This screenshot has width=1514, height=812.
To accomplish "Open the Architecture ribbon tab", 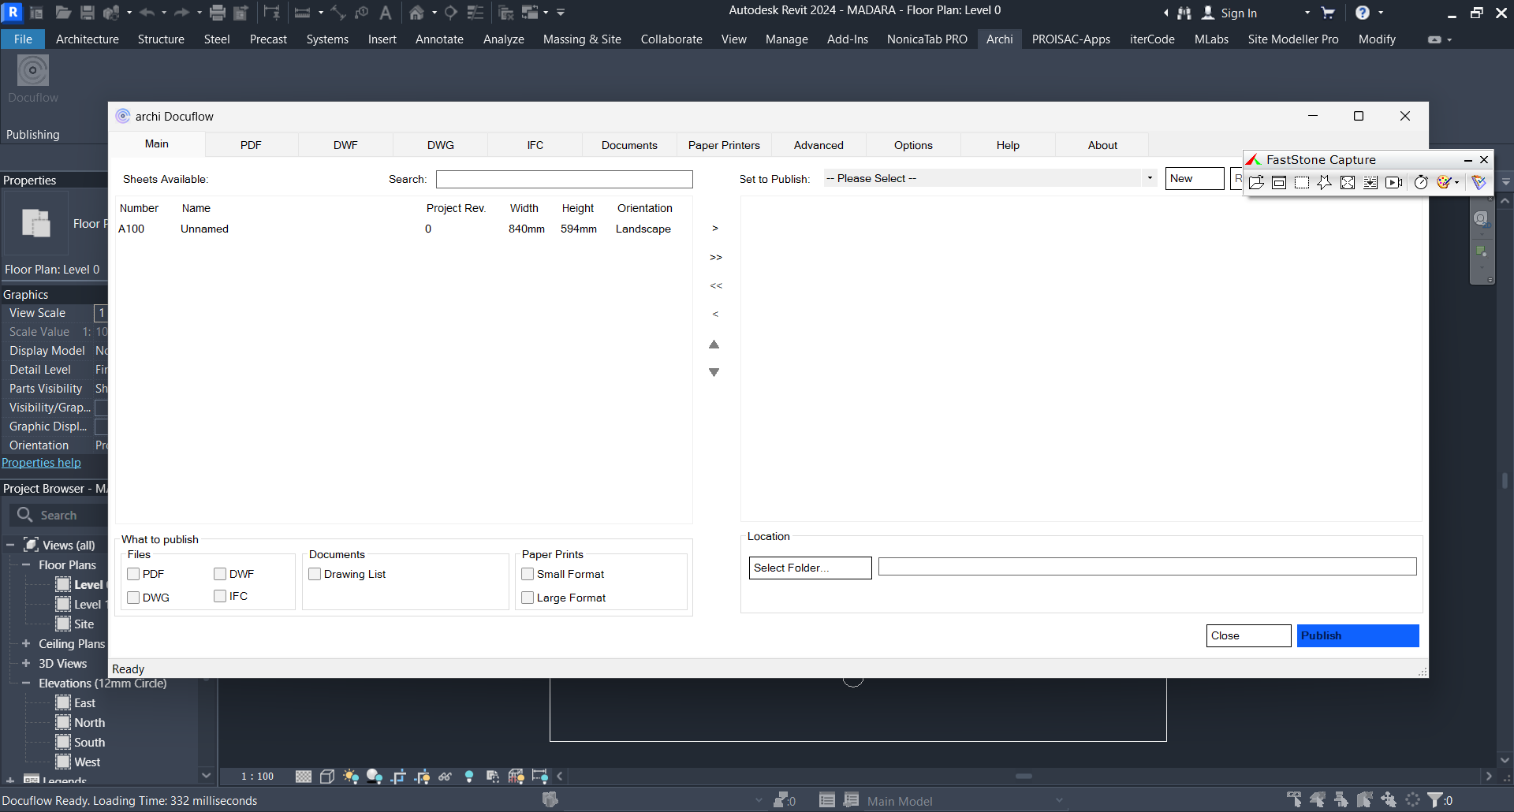I will pyautogui.click(x=88, y=39).
